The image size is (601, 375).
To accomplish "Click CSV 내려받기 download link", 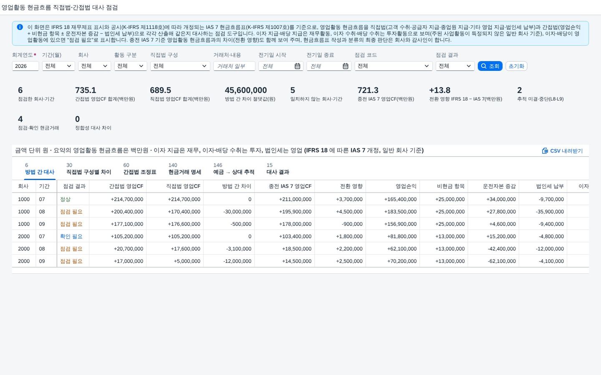I will click(562, 151).
